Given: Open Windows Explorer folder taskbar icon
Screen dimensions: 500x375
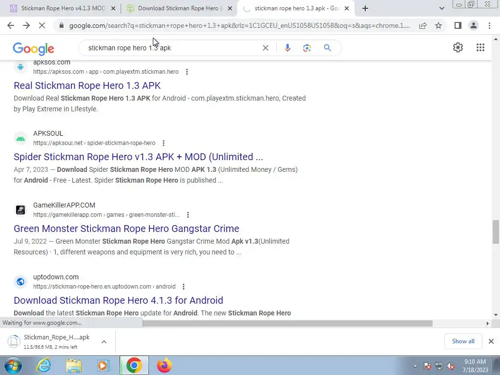Looking at the screenshot, I should (74, 366).
